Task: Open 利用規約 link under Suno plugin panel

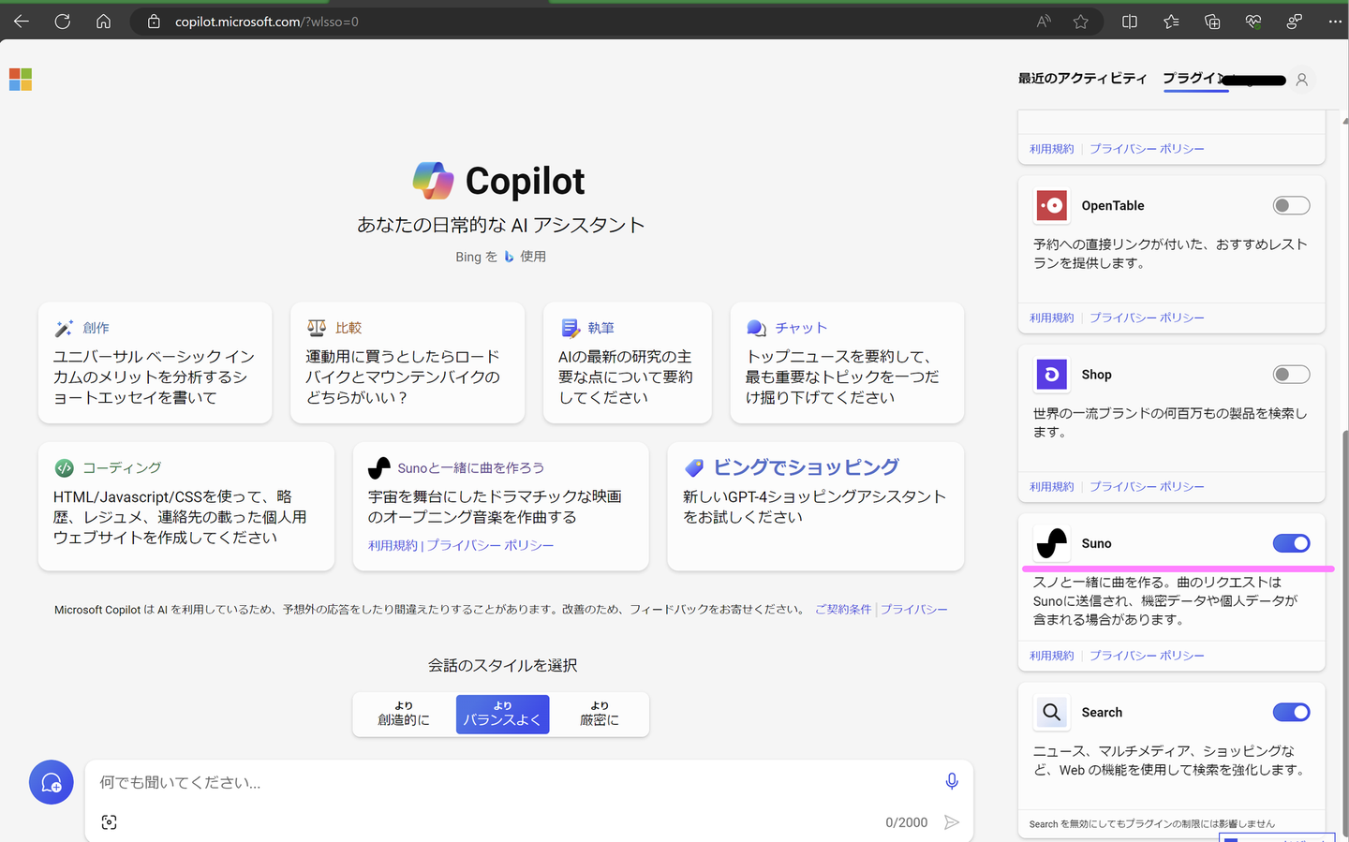Action: (x=1051, y=656)
